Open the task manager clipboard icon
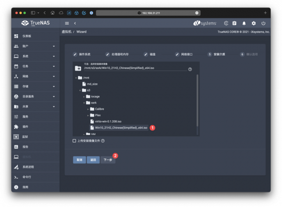The width and height of the screenshot is (282, 207). click(235, 23)
